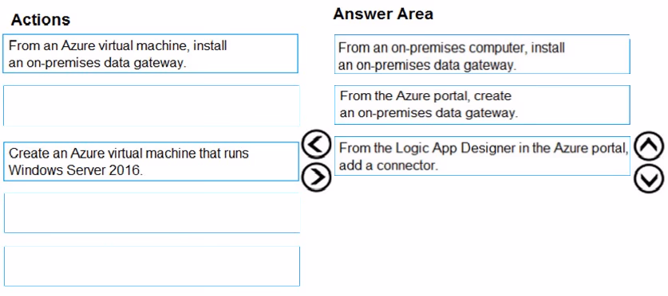Viewport: 668px width, 296px height.
Task: Choose the 'Windows Server 2016' action box
Action: tap(151, 162)
